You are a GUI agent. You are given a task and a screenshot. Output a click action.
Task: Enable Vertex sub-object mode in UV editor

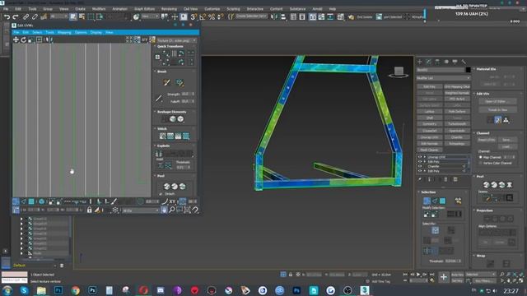[16, 201]
